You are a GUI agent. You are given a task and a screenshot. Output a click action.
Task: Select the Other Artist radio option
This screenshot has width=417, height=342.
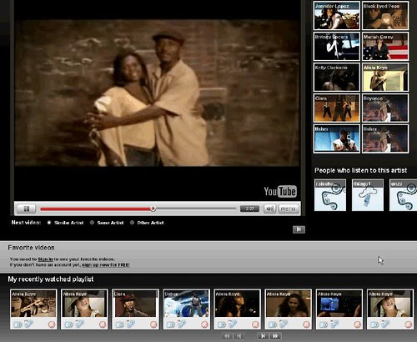tap(132, 223)
